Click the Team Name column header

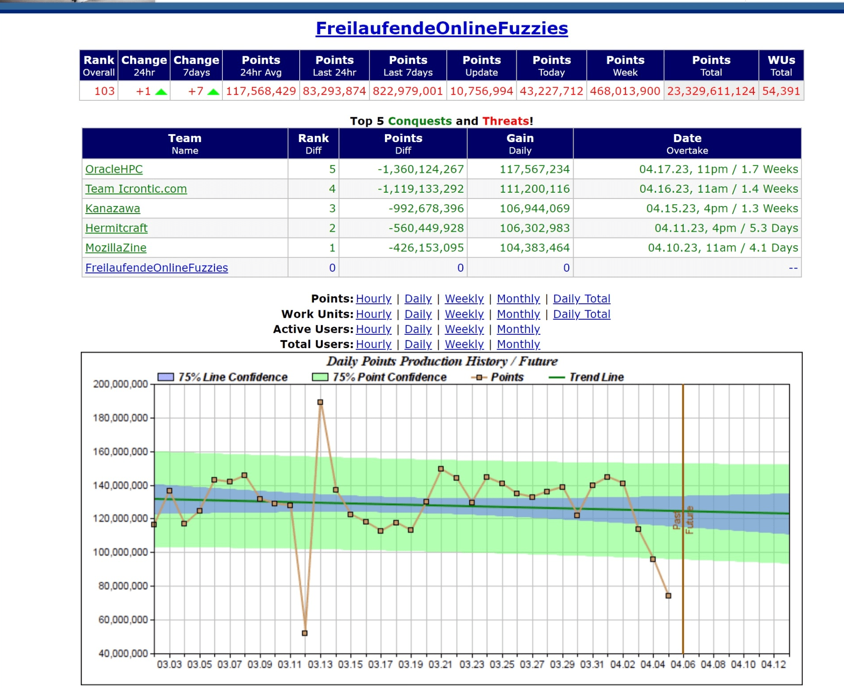[x=185, y=144]
